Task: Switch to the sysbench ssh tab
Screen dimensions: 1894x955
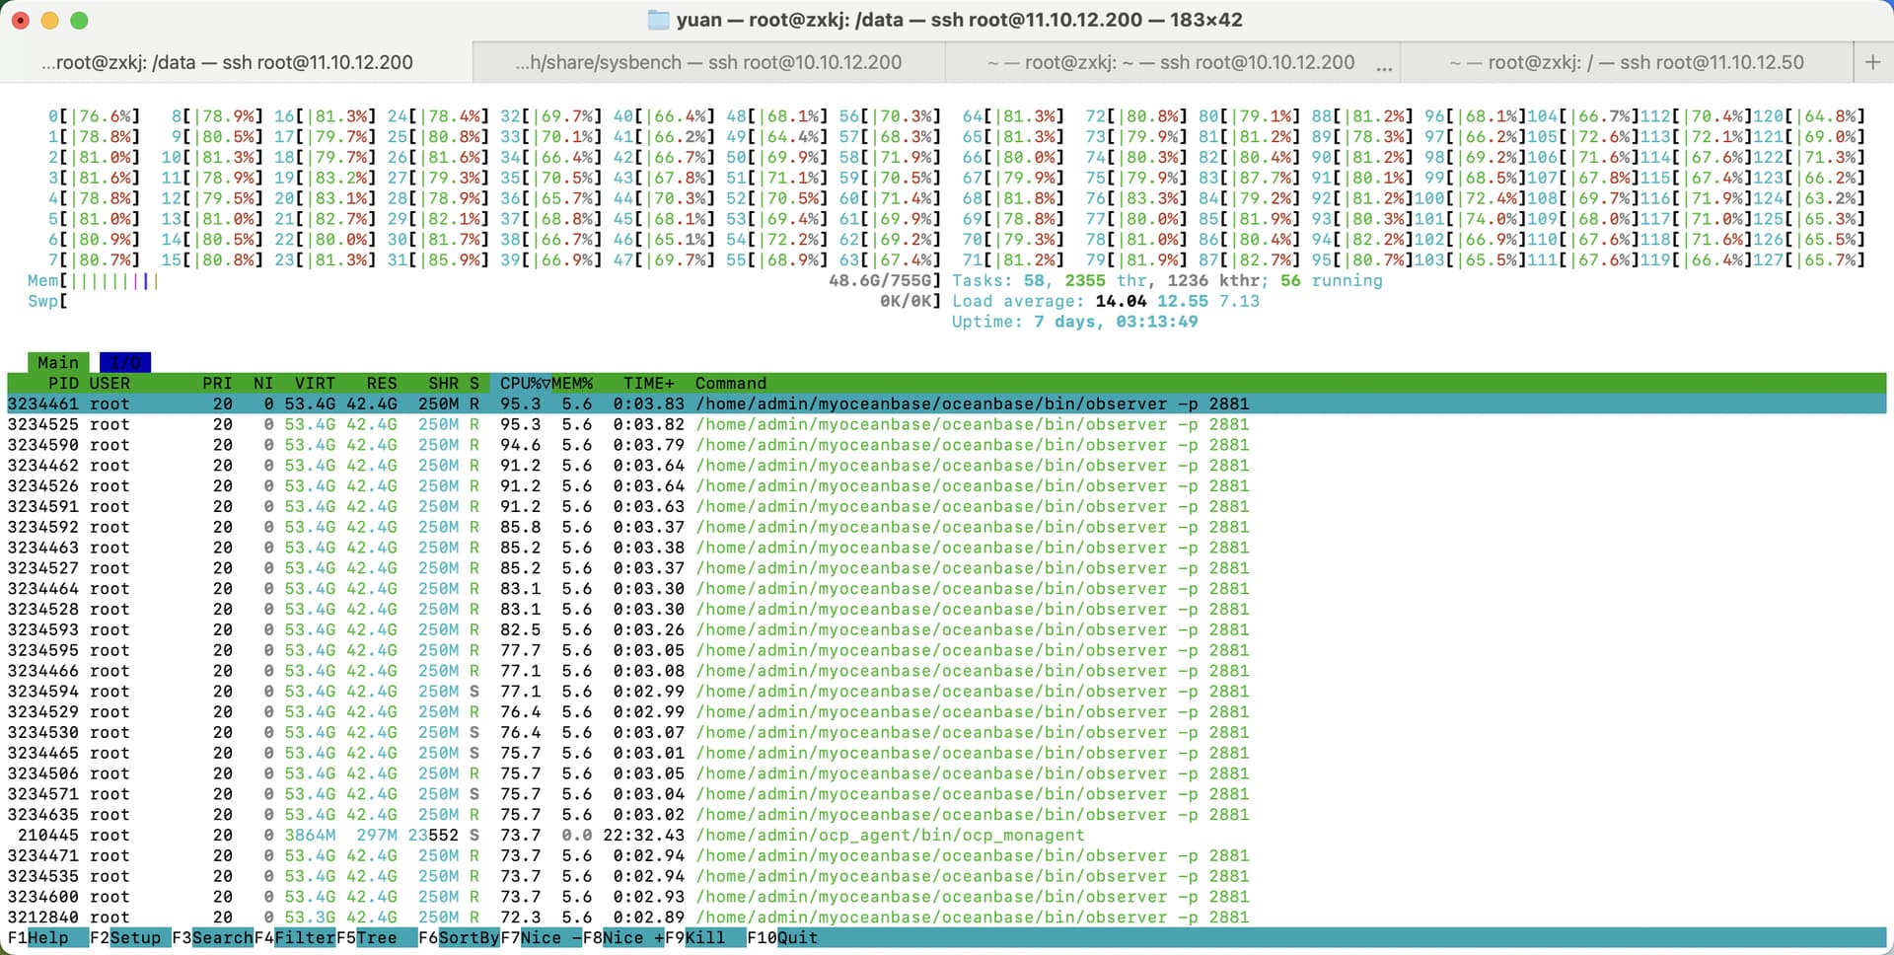Action: coord(708,62)
